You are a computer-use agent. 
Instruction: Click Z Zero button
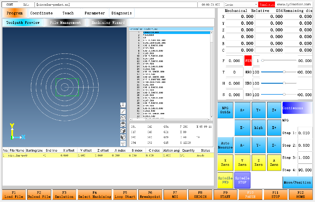click(x=258, y=162)
